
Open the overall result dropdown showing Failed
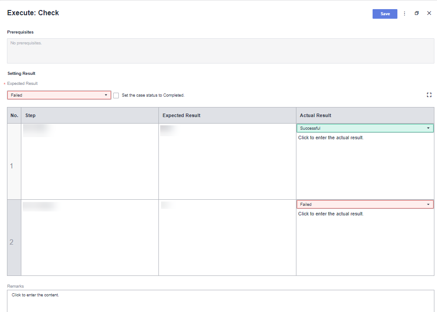click(59, 95)
